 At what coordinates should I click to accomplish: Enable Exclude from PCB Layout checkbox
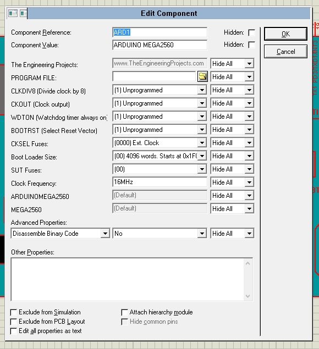point(14,322)
